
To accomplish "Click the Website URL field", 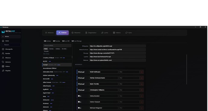I will click(x=117, y=60).
